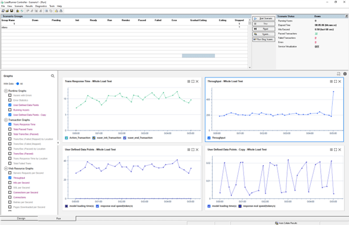Close the Throughput graph panel
This screenshot has width=349, height=225.
[x=340, y=81]
